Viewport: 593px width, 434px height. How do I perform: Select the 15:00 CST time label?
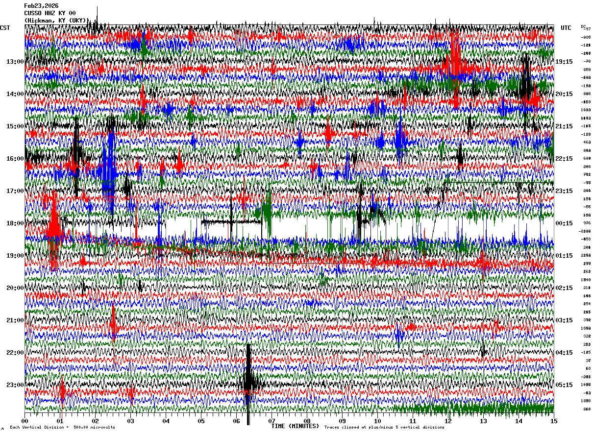pyautogui.click(x=15, y=126)
